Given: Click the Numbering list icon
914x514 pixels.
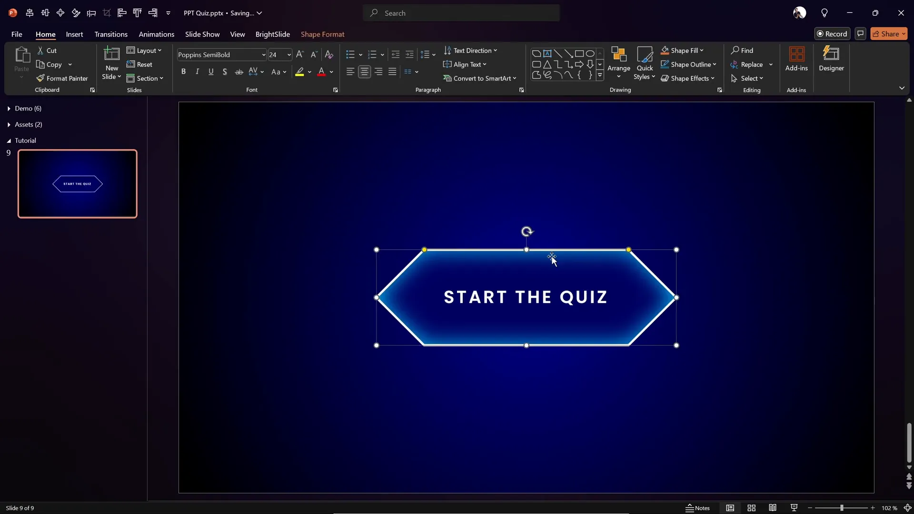Looking at the screenshot, I should [372, 54].
